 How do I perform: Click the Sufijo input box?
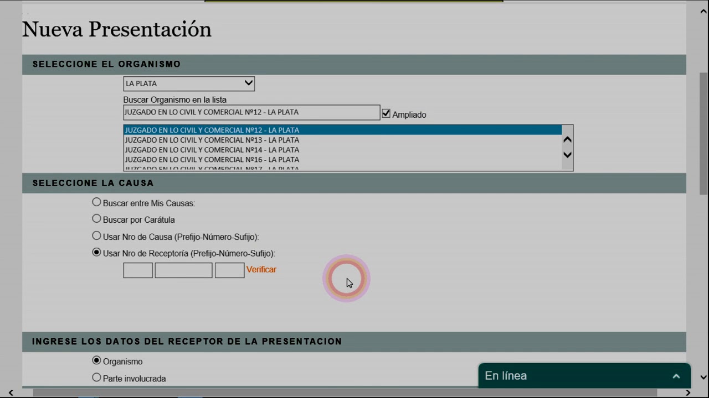click(x=230, y=270)
